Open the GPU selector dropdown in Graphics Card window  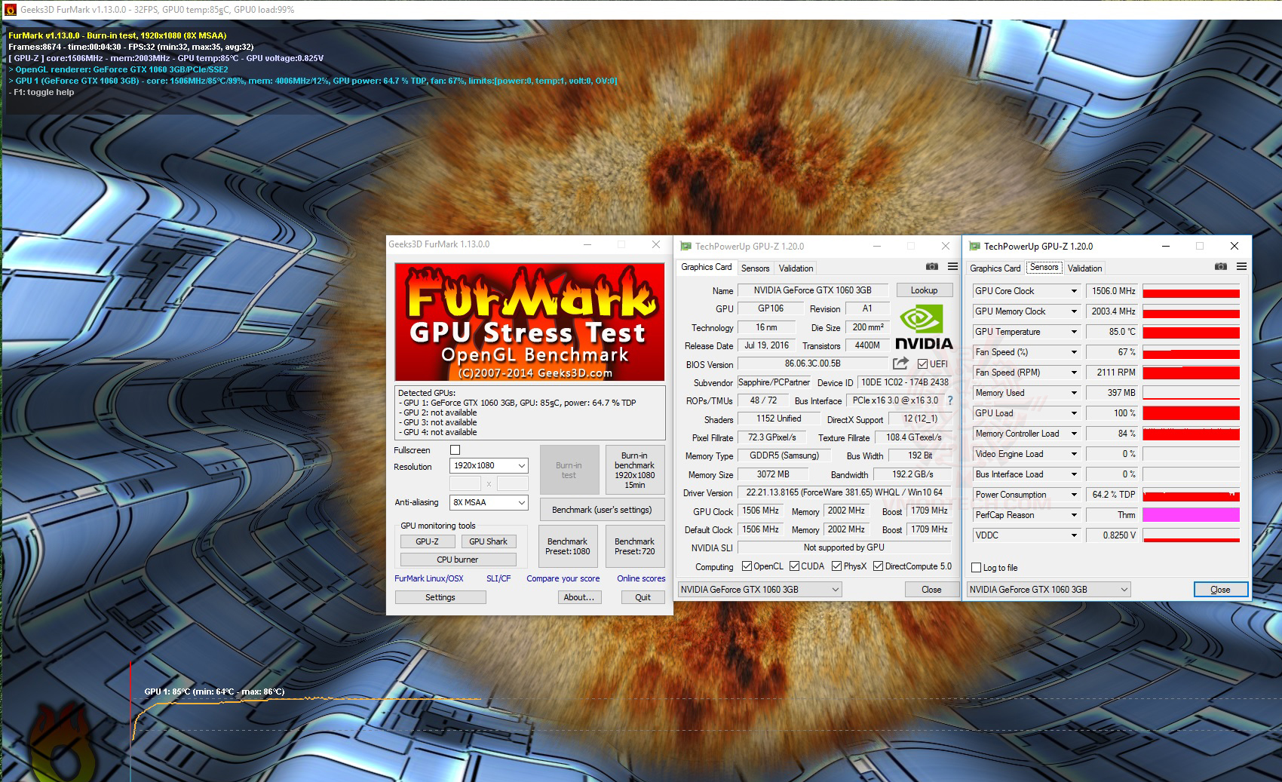point(759,590)
